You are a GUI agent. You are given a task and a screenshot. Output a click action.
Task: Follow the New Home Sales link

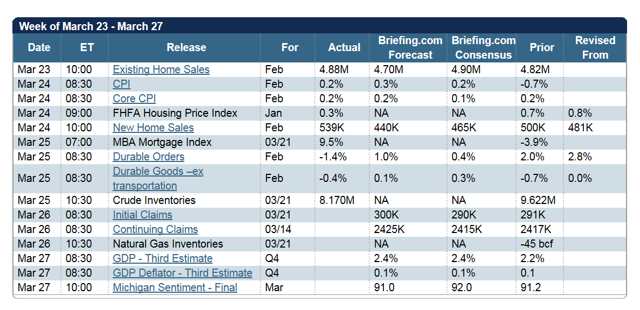pyautogui.click(x=153, y=128)
